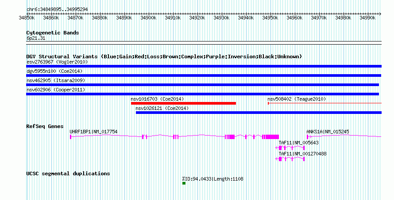
Task: Click the 34880k ruler tick label
Action: (x=100, y=18)
